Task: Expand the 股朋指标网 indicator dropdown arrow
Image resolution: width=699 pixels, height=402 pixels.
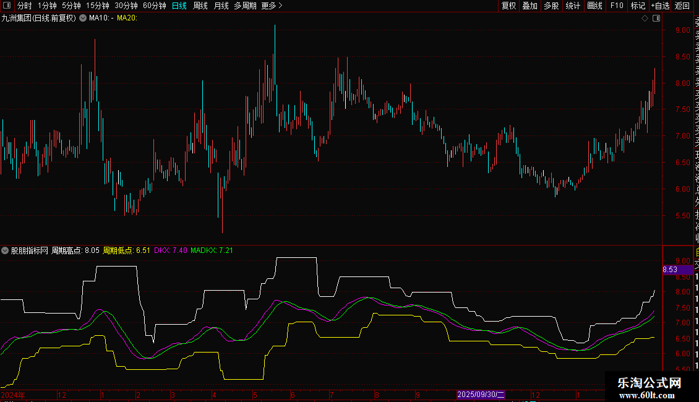Action: coord(6,250)
